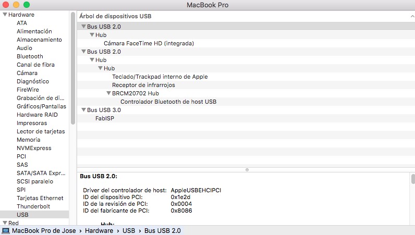Go to MacBook Pro de Jose in path bar
The image size is (415, 235).
coord(44,231)
